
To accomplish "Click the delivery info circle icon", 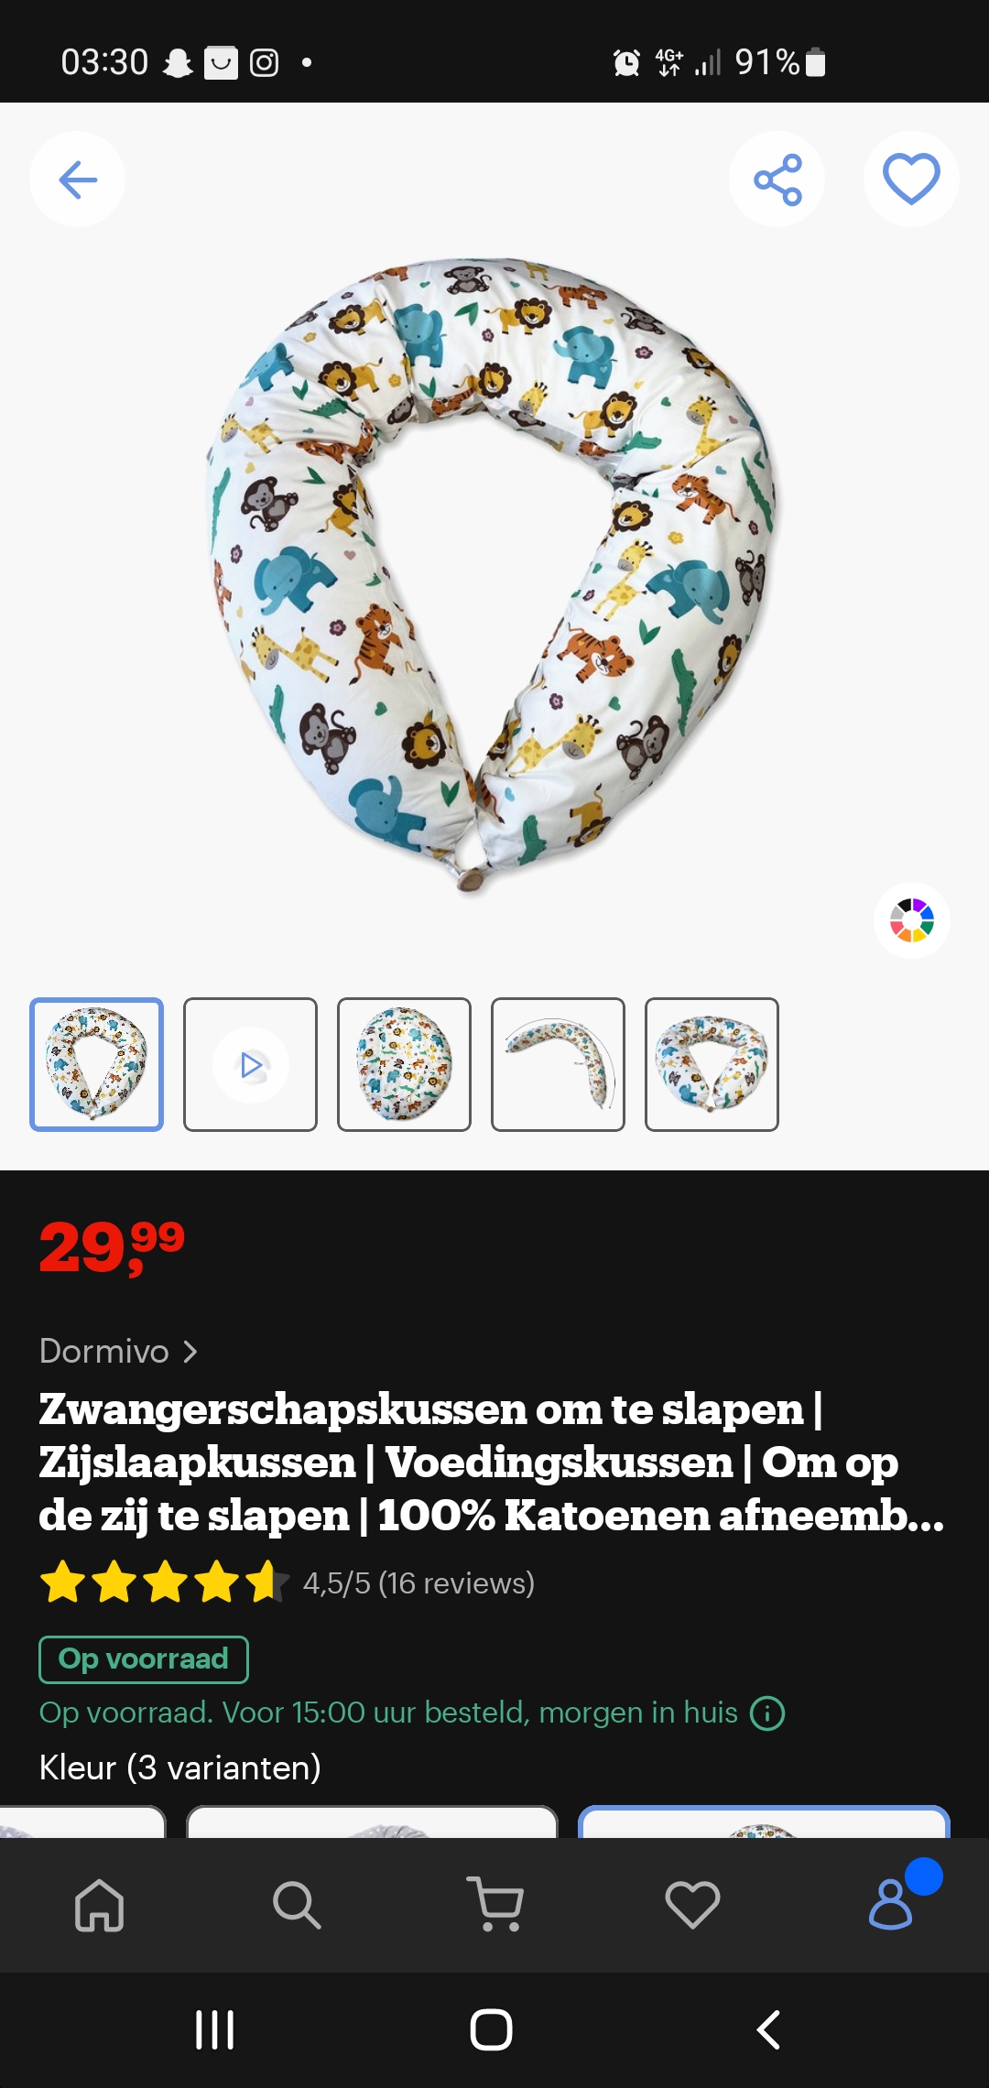I will coord(767,1713).
